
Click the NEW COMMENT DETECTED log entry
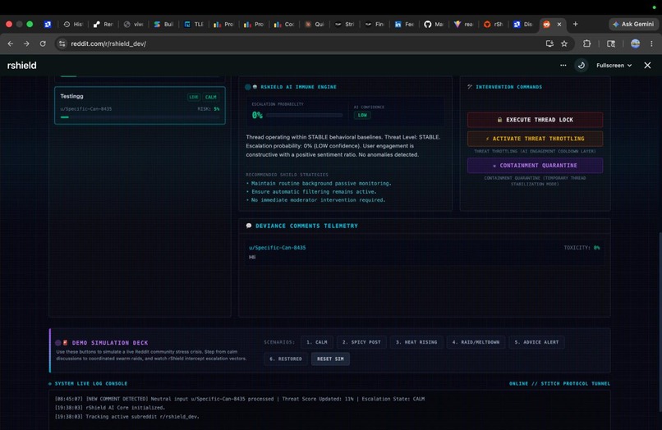(240, 399)
